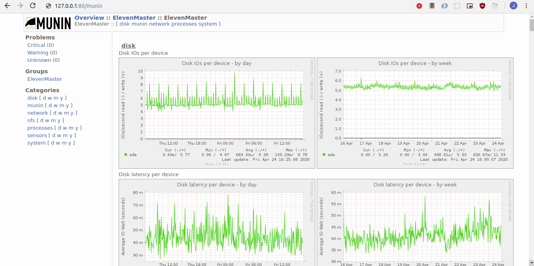Click the red record extension icon
This screenshot has width=534, height=266.
pos(419,6)
